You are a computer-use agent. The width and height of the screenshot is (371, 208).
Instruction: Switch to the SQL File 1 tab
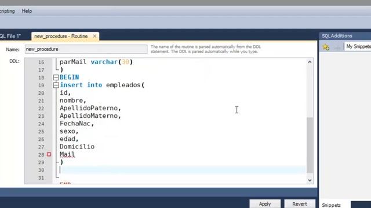click(x=10, y=36)
